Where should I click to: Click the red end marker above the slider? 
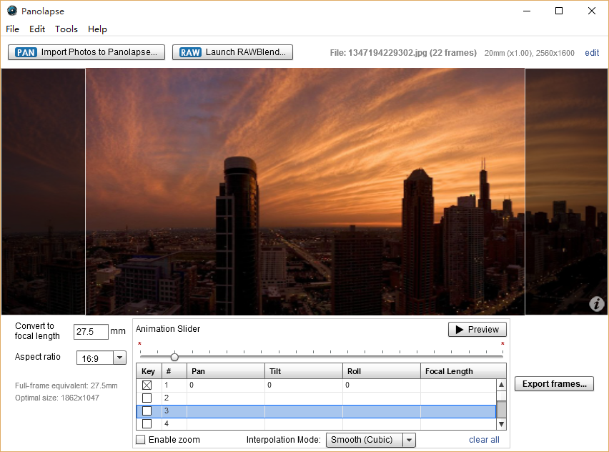(x=502, y=345)
